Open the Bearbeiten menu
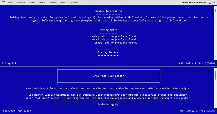The image size is (217, 114). pyautogui.click(x=21, y=3)
